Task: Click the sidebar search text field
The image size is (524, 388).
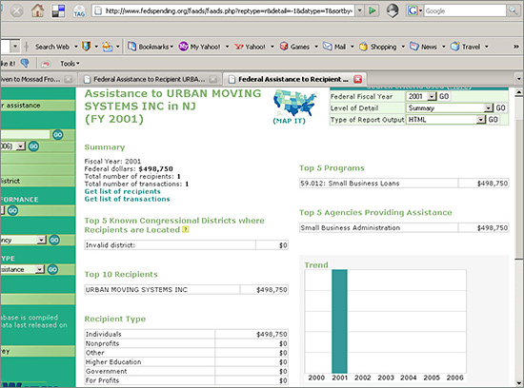Action: (x=25, y=134)
